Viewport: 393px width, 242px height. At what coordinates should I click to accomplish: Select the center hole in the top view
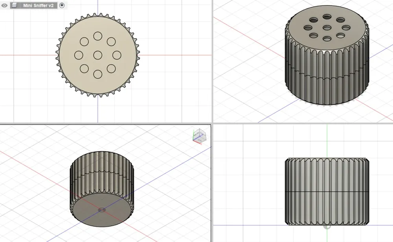pyautogui.click(x=98, y=55)
